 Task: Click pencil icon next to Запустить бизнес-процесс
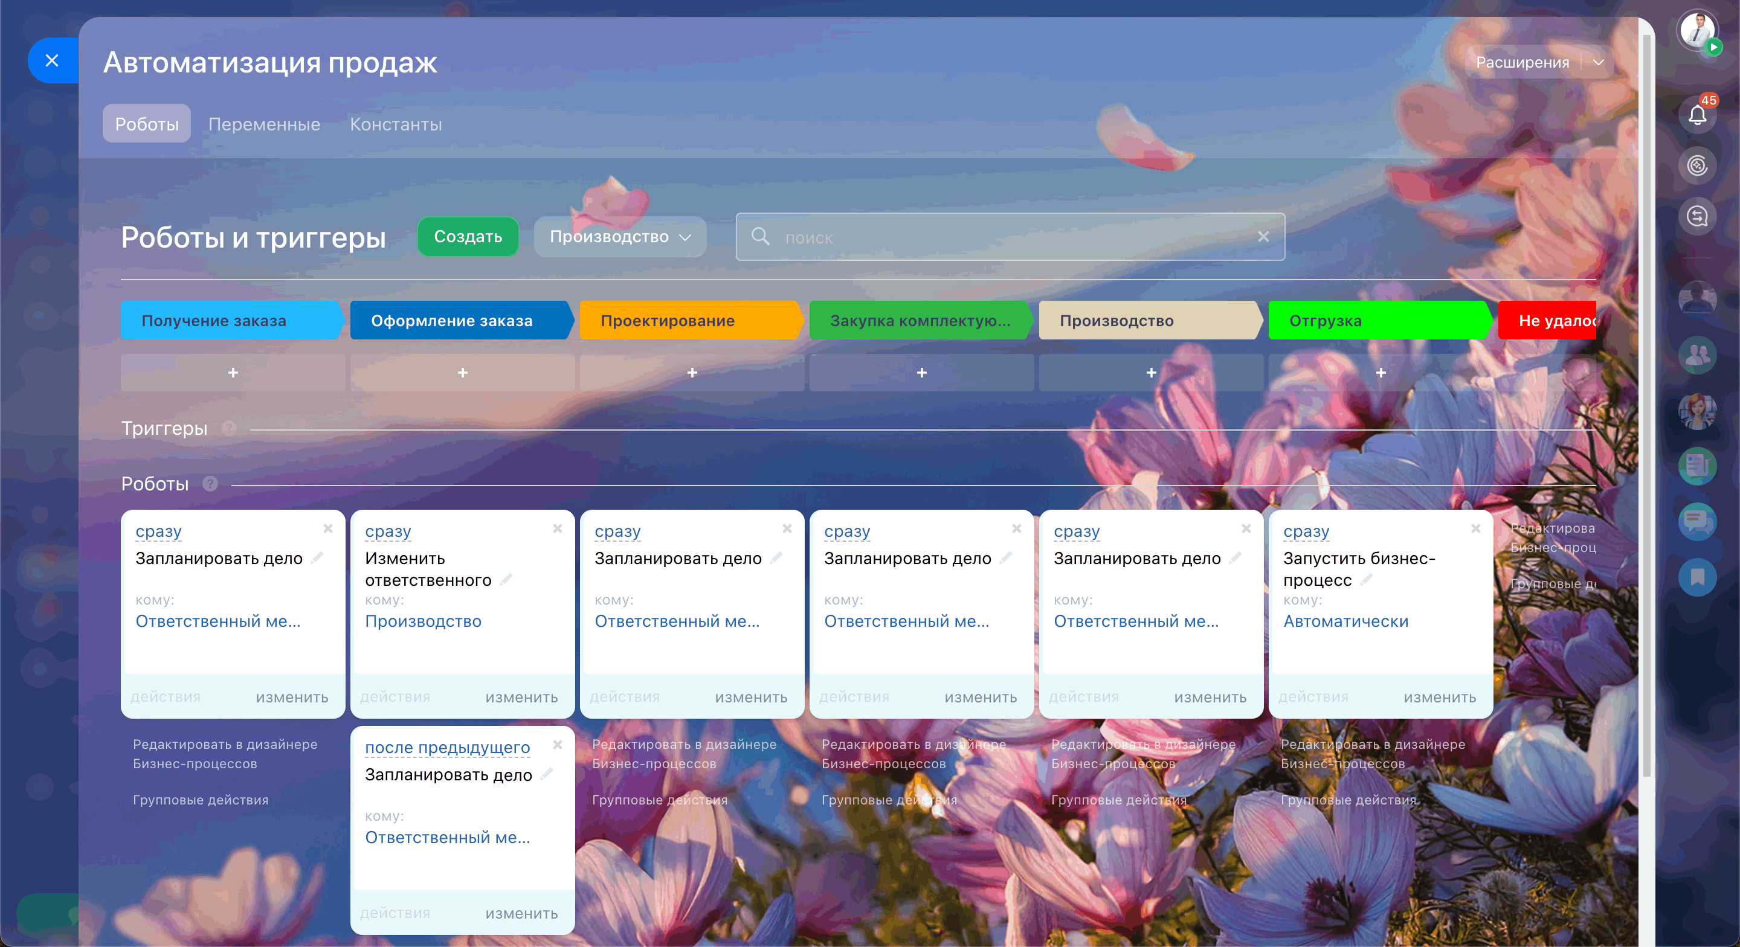1367,580
